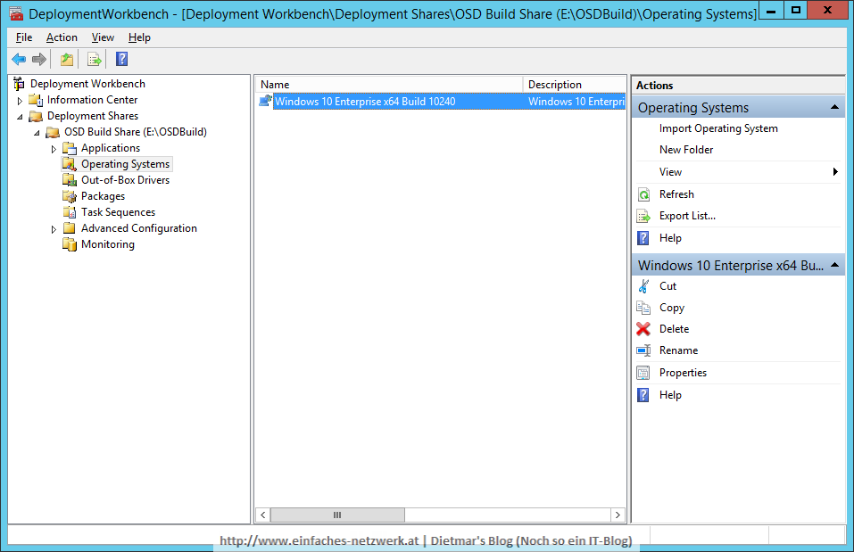The width and height of the screenshot is (854, 552).
Task: Open the Help menu in menu bar
Action: 139,37
